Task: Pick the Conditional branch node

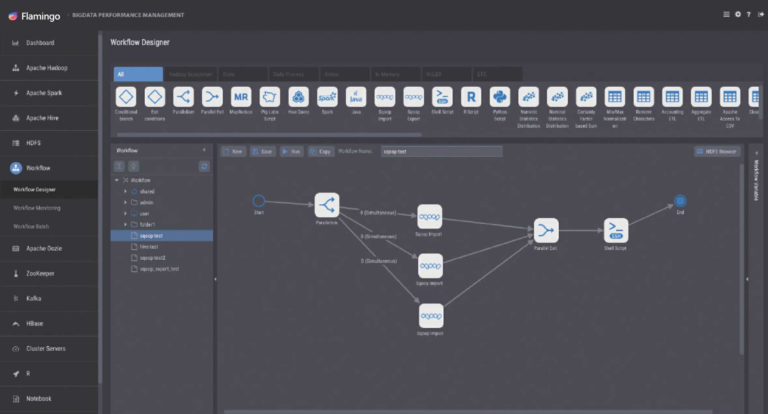Action: click(x=126, y=97)
